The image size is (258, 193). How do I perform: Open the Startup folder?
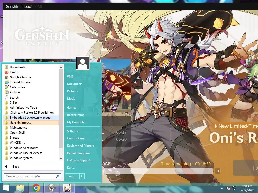click(31, 138)
